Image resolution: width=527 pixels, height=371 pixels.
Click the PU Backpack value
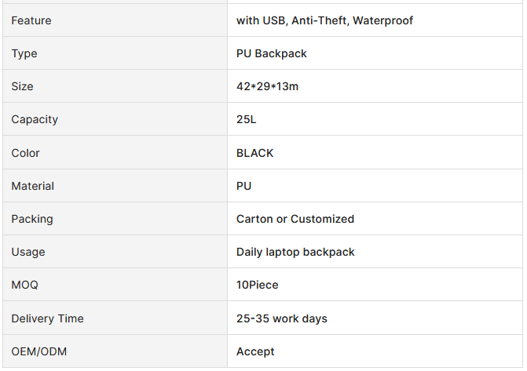click(x=271, y=53)
